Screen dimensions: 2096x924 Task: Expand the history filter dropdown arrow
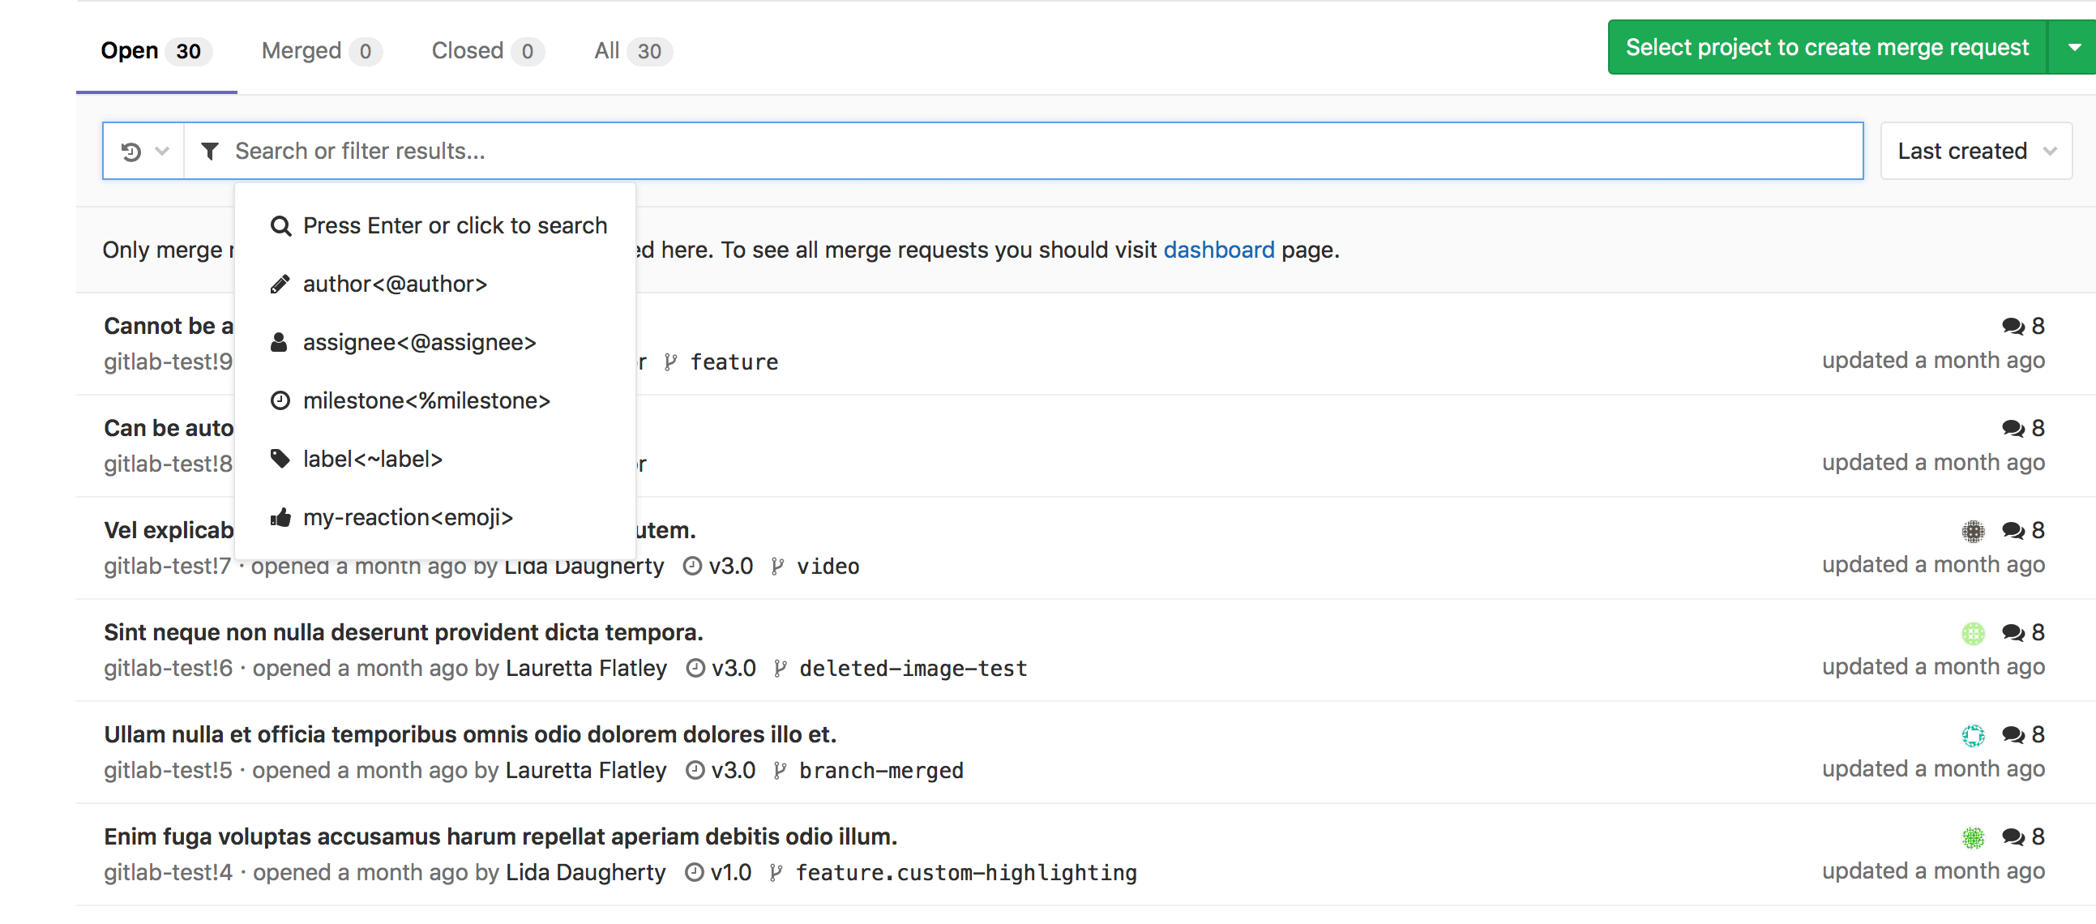coord(160,150)
